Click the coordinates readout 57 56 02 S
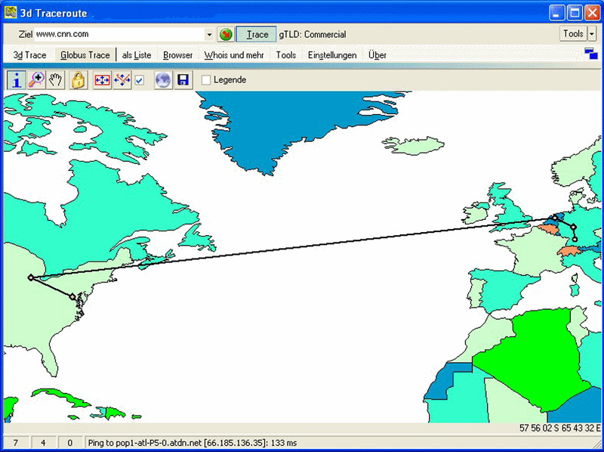This screenshot has height=452, width=604. pos(559,428)
